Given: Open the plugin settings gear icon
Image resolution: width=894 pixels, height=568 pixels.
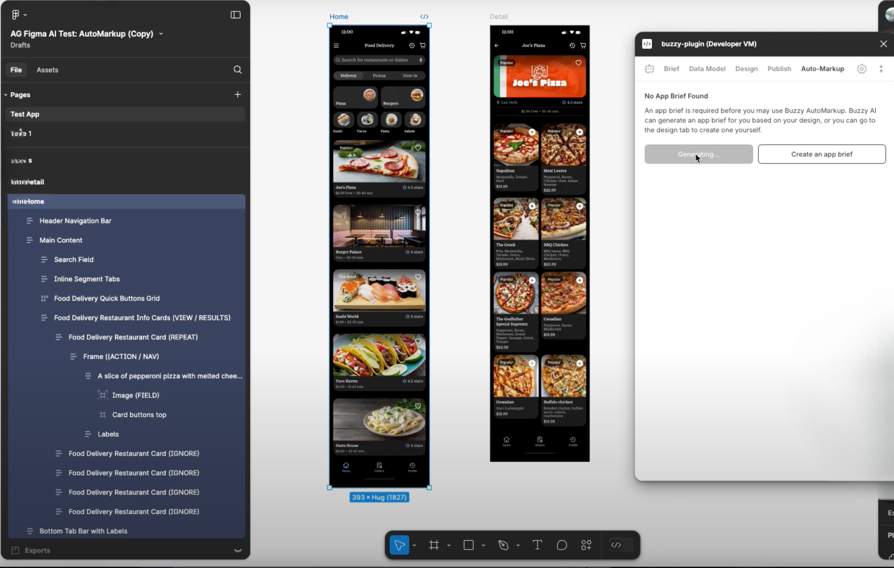Looking at the screenshot, I should pyautogui.click(x=862, y=69).
